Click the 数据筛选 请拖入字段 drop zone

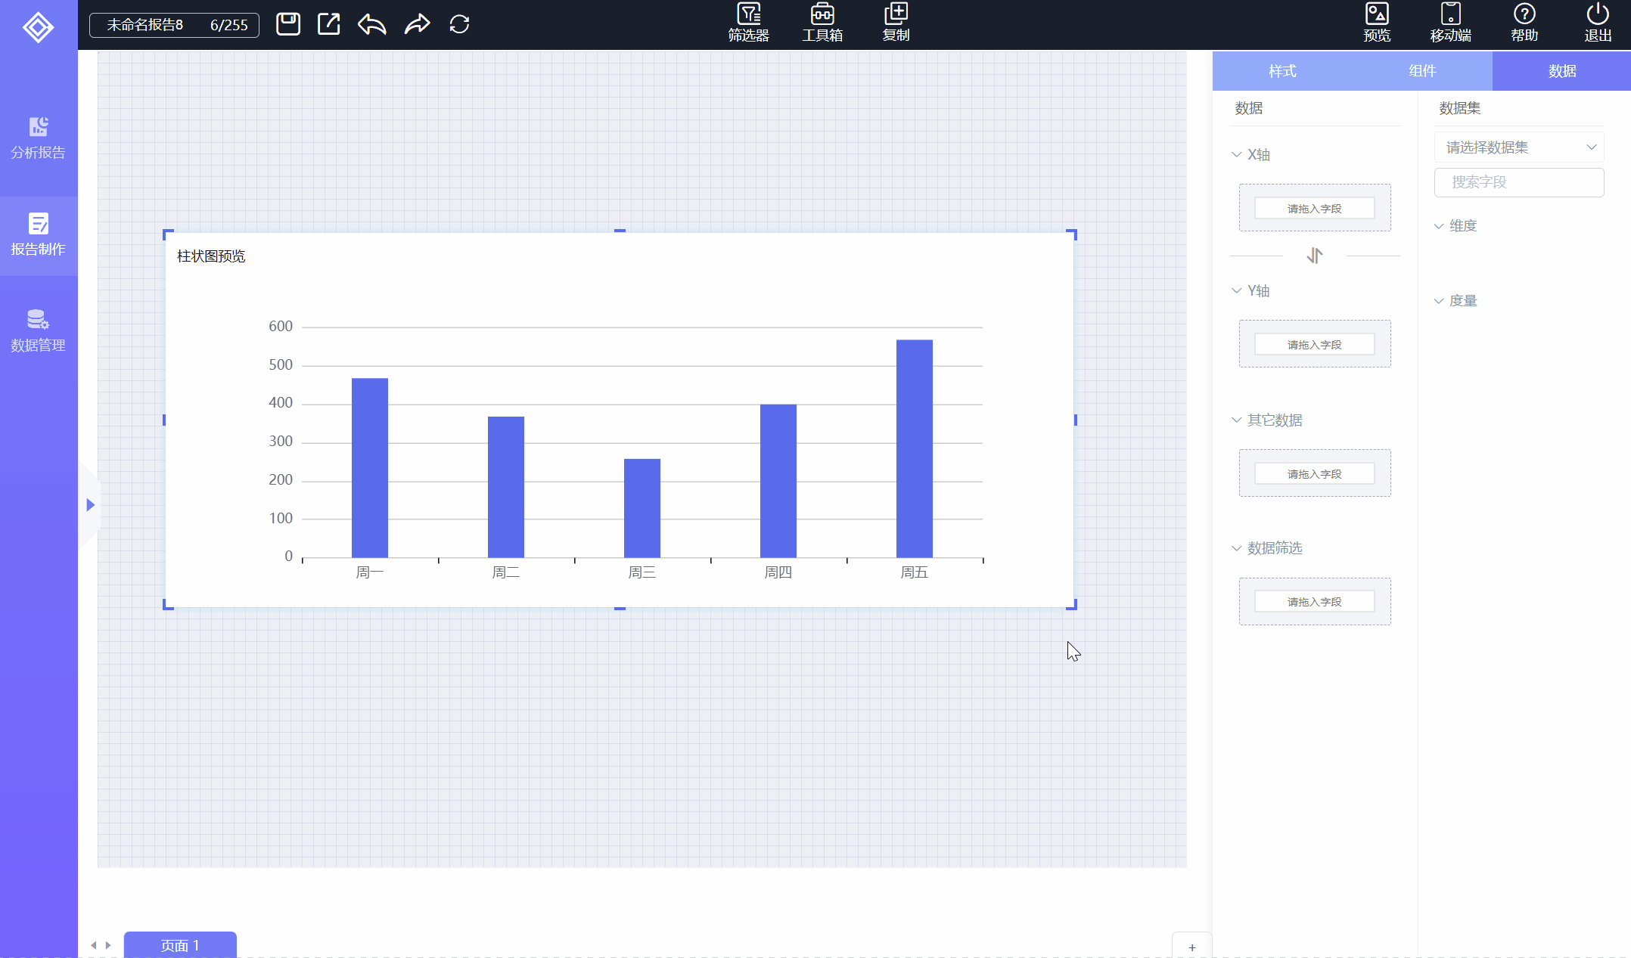(x=1315, y=602)
